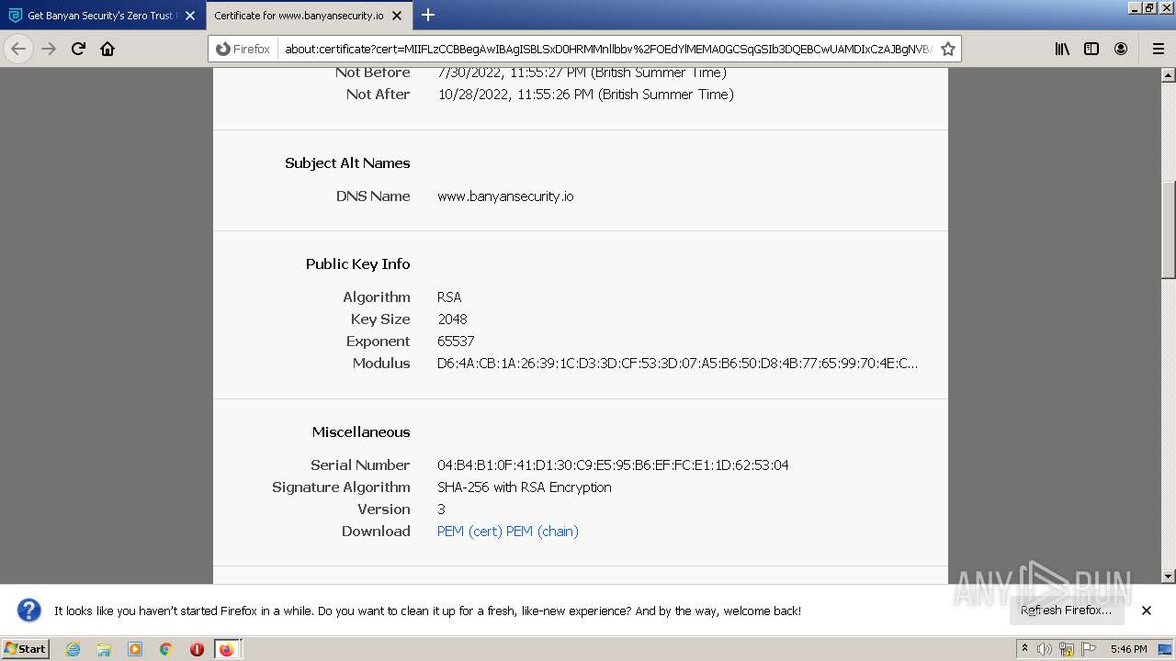The height and width of the screenshot is (661, 1176).
Task: Select the Not After date value
Action: coord(585,95)
